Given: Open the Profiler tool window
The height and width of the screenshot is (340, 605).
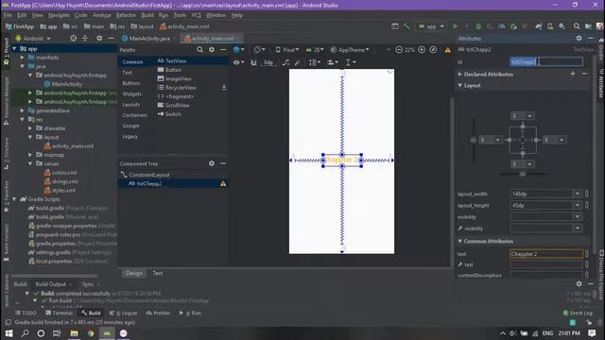Looking at the screenshot, I should click(158, 313).
